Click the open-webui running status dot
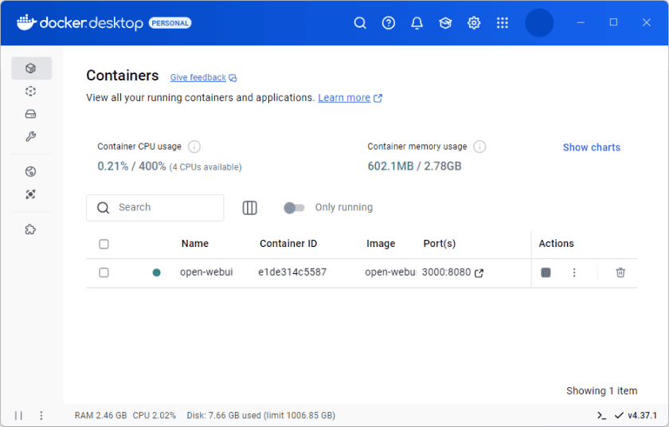 pyautogui.click(x=157, y=272)
